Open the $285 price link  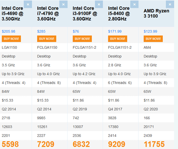coord(41,31)
